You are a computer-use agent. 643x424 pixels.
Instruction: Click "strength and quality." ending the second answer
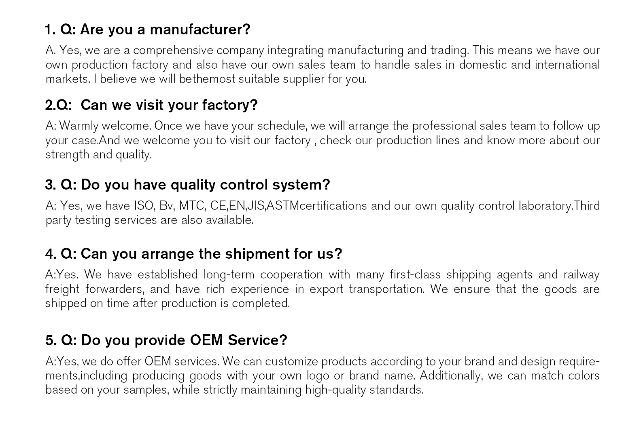98,154
